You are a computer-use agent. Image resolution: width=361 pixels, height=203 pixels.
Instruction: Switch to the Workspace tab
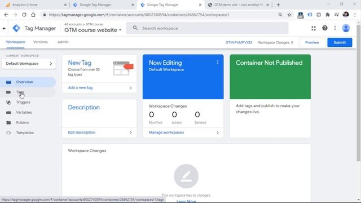coord(15,42)
